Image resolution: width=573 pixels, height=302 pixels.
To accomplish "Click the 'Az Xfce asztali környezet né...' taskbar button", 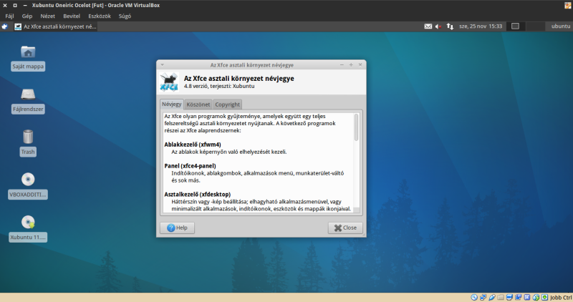I will [x=55, y=26].
